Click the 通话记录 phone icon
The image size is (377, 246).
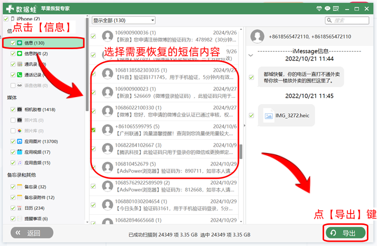click(x=19, y=74)
